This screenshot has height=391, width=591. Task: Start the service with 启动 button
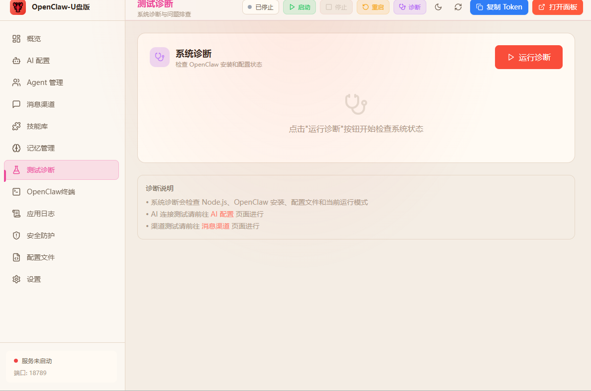pyautogui.click(x=299, y=7)
